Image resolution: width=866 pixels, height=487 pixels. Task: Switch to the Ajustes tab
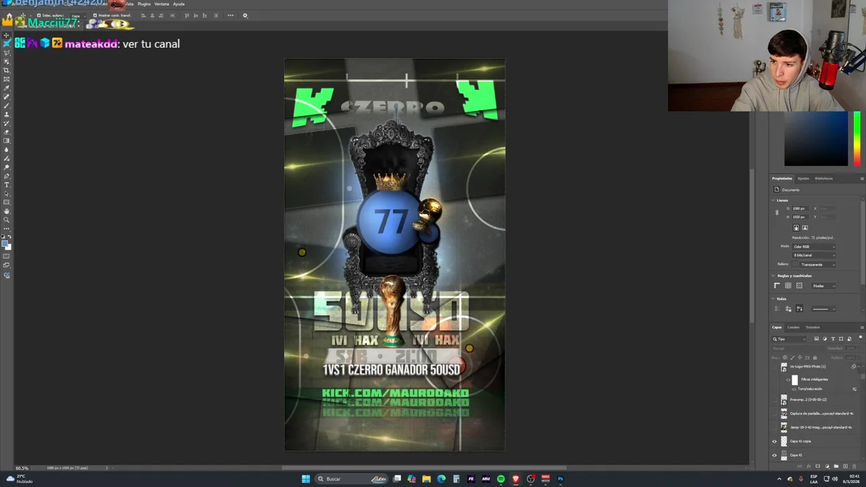tap(803, 179)
